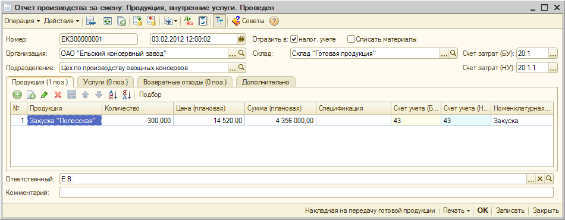This screenshot has height=220, width=565.
Task: Click the OK button
Action: click(482, 210)
